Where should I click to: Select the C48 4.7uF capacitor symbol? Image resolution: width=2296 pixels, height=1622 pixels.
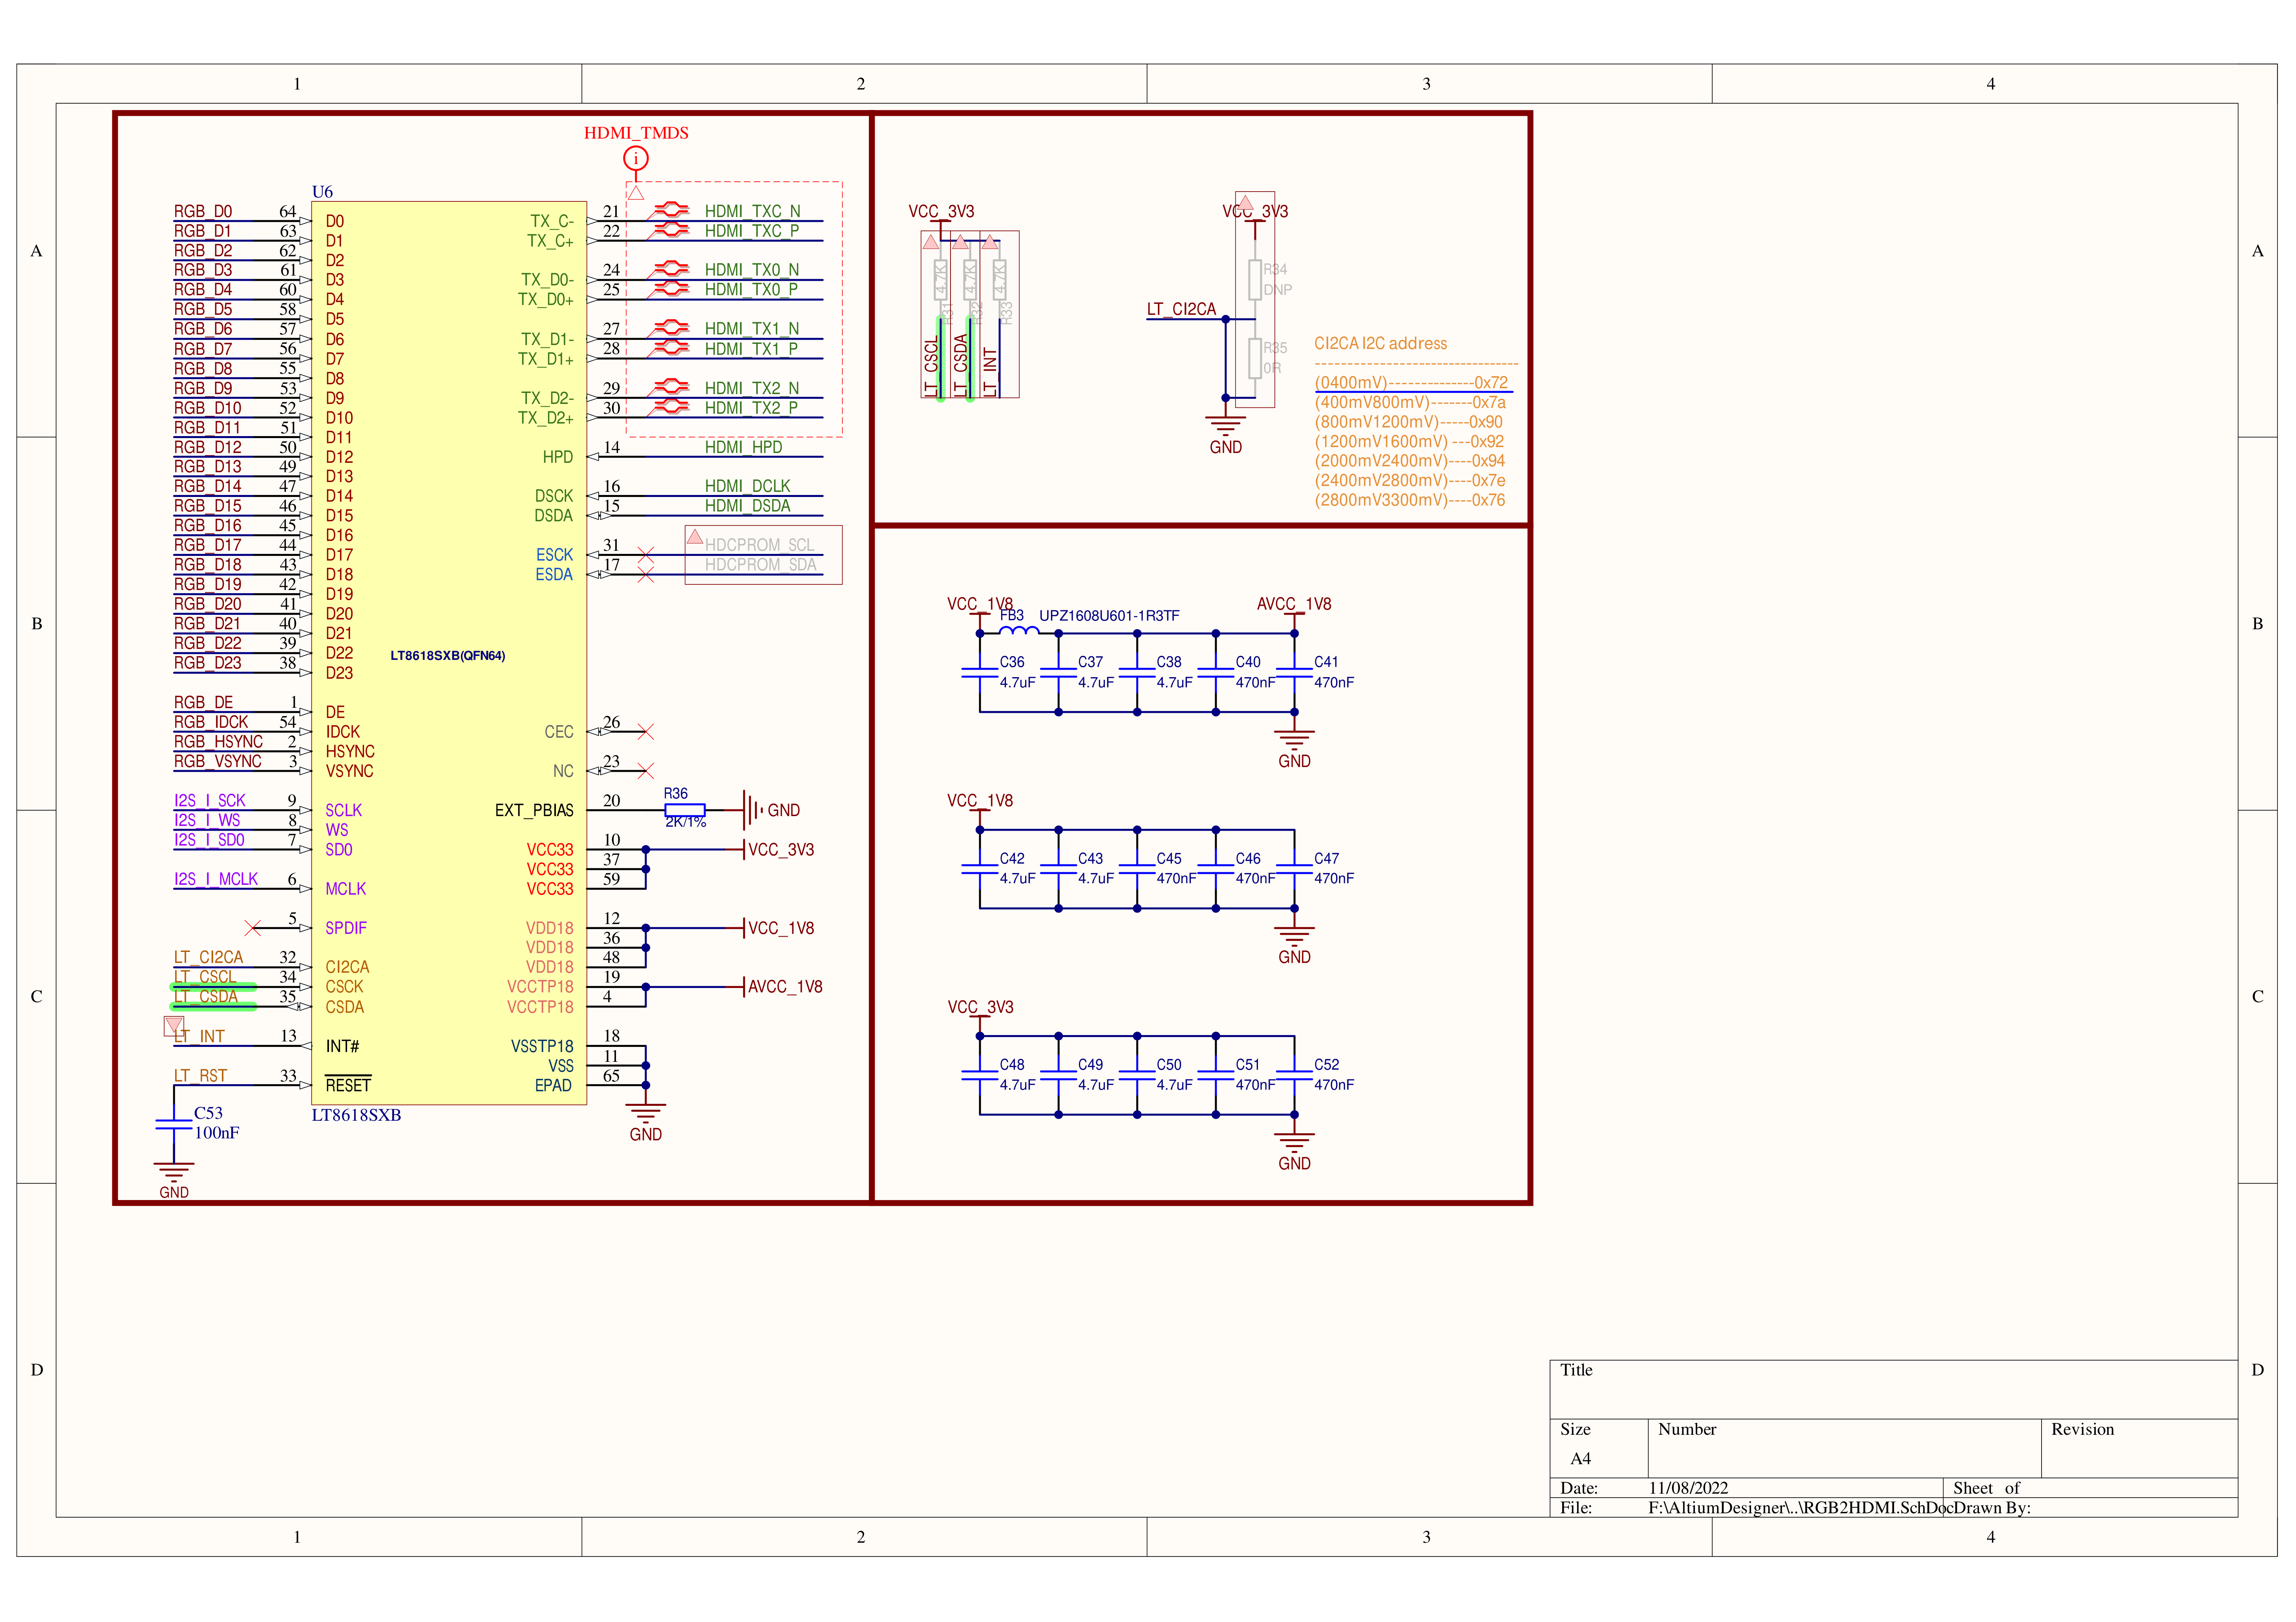(980, 1076)
